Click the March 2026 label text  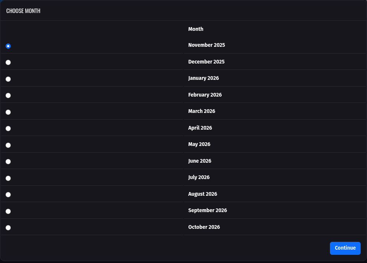201,111
